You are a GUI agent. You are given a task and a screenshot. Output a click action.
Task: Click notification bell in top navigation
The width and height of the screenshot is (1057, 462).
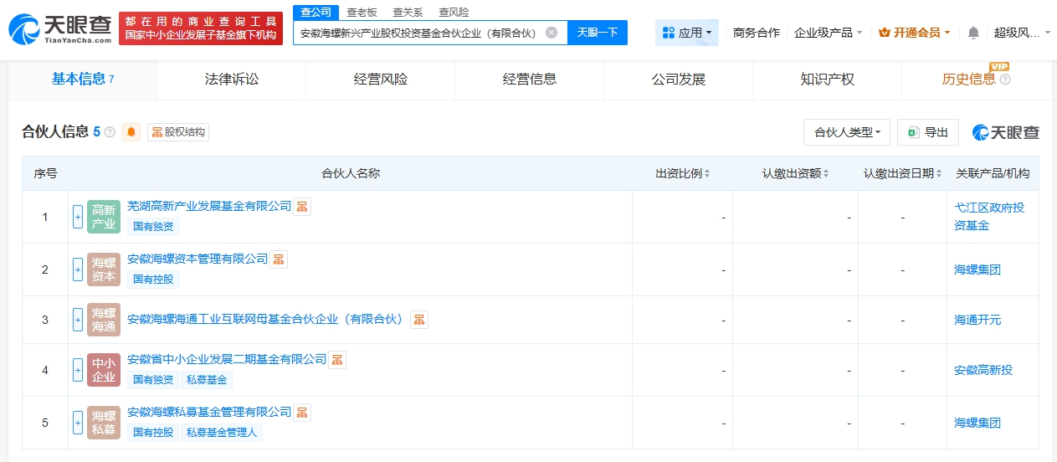[973, 33]
